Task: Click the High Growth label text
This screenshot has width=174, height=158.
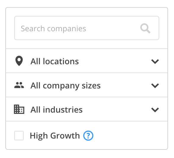Action: pyautogui.click(x=55, y=136)
